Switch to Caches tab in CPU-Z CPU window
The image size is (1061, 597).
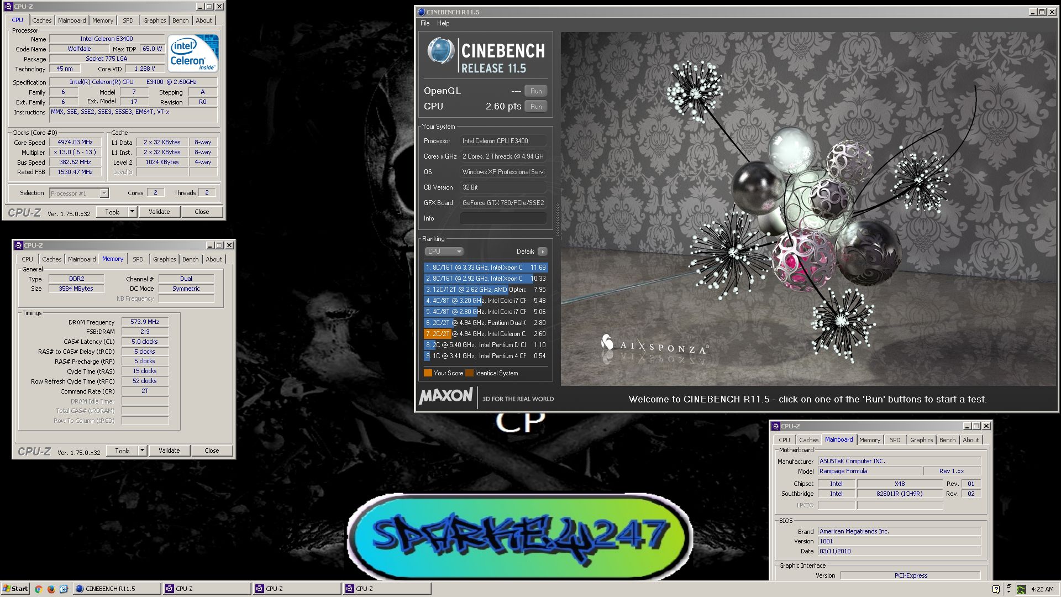(41, 20)
